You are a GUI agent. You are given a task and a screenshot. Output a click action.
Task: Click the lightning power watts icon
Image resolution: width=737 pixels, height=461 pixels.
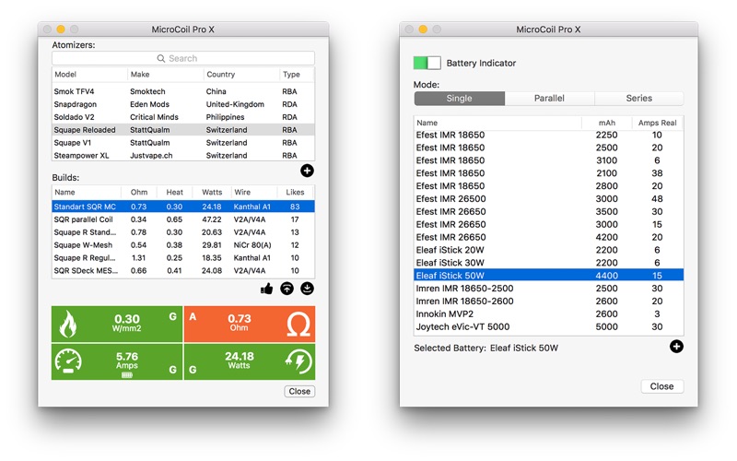click(x=298, y=361)
